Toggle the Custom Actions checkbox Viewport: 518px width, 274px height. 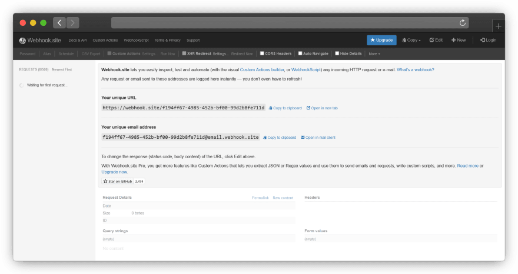[109, 54]
